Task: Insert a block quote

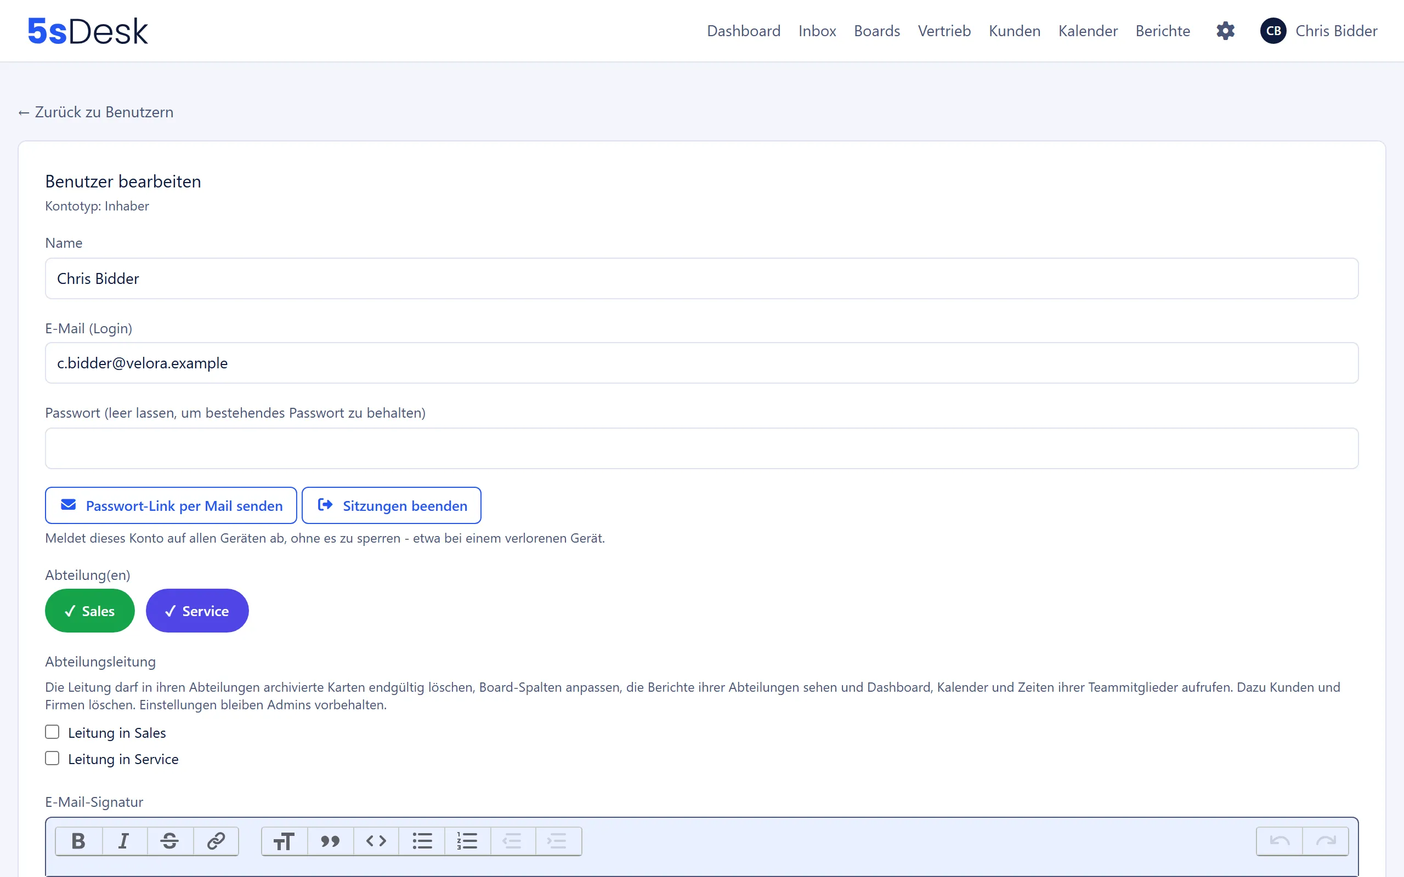Action: (x=330, y=840)
